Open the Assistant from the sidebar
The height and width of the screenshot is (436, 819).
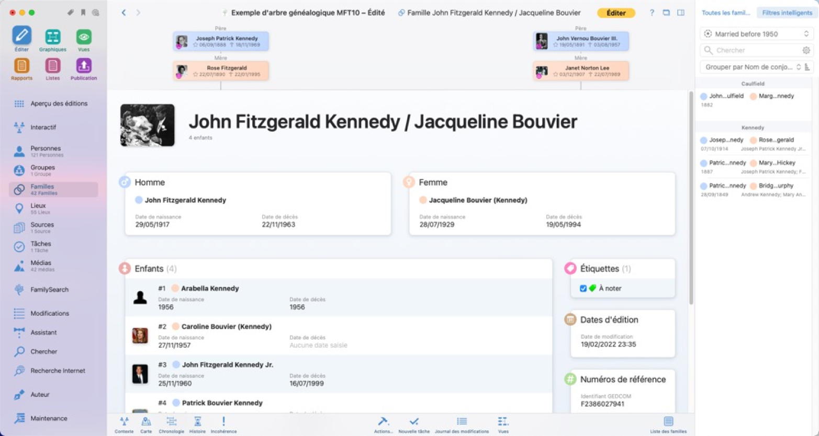point(53,332)
